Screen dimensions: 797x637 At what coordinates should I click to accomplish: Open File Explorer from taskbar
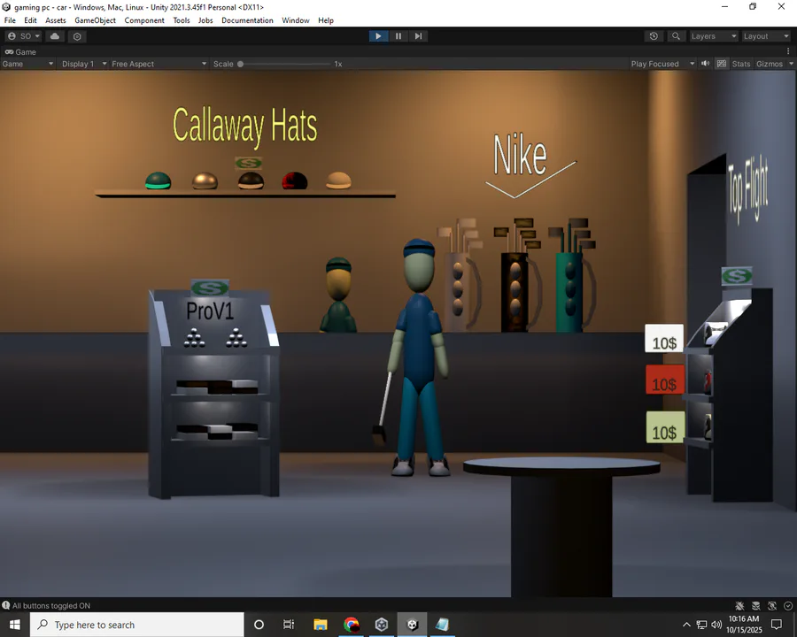[x=321, y=625]
